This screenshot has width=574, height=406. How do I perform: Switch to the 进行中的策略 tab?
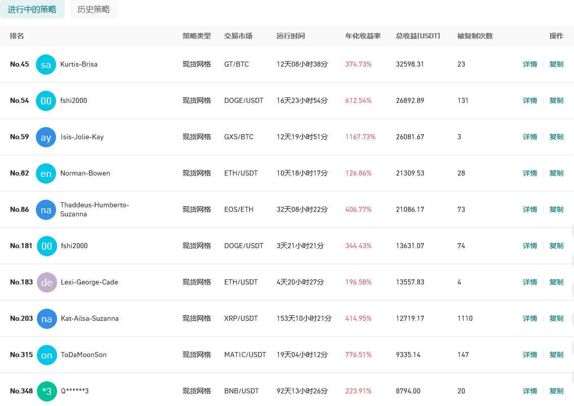[x=32, y=9]
